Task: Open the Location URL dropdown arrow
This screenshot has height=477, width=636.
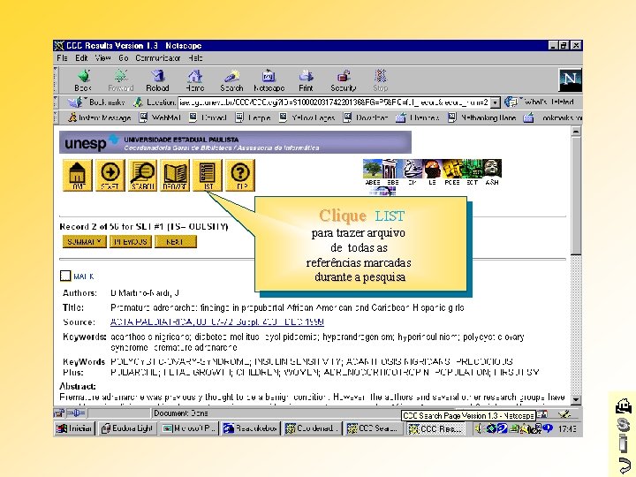Action: click(x=496, y=102)
